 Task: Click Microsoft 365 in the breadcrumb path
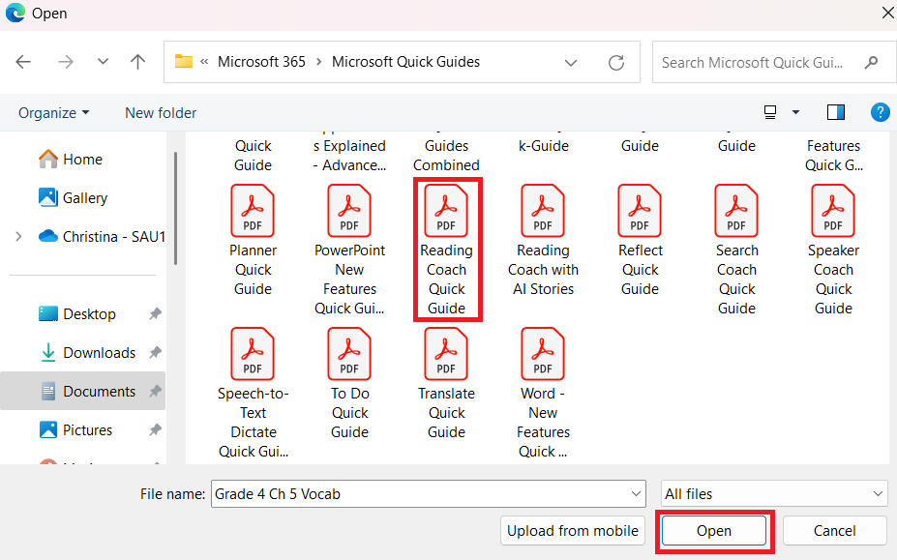pyautogui.click(x=261, y=62)
